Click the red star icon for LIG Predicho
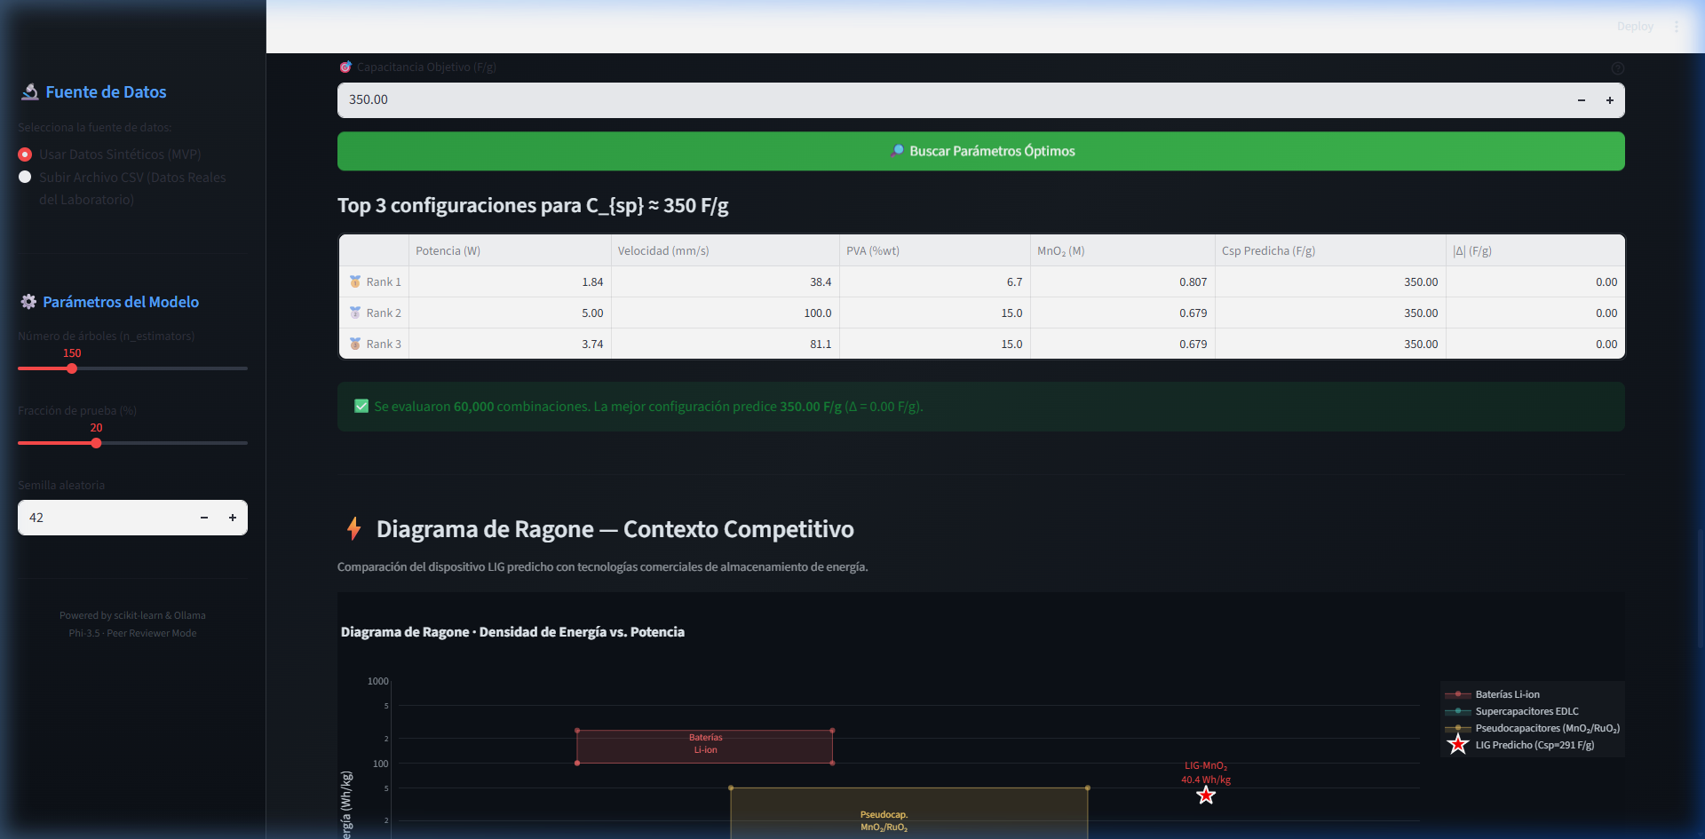Image resolution: width=1705 pixels, height=839 pixels. (1459, 745)
